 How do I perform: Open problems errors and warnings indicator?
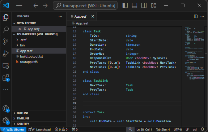(61, 129)
